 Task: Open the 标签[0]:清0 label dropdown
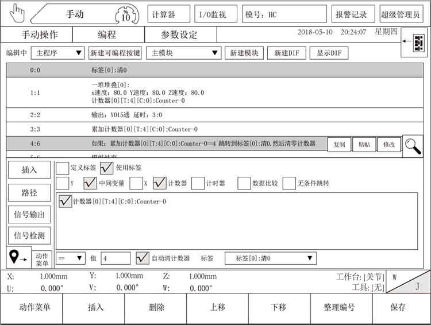[271, 258]
